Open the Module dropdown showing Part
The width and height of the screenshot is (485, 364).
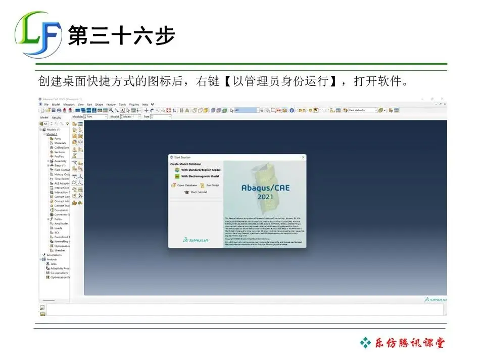pos(95,117)
